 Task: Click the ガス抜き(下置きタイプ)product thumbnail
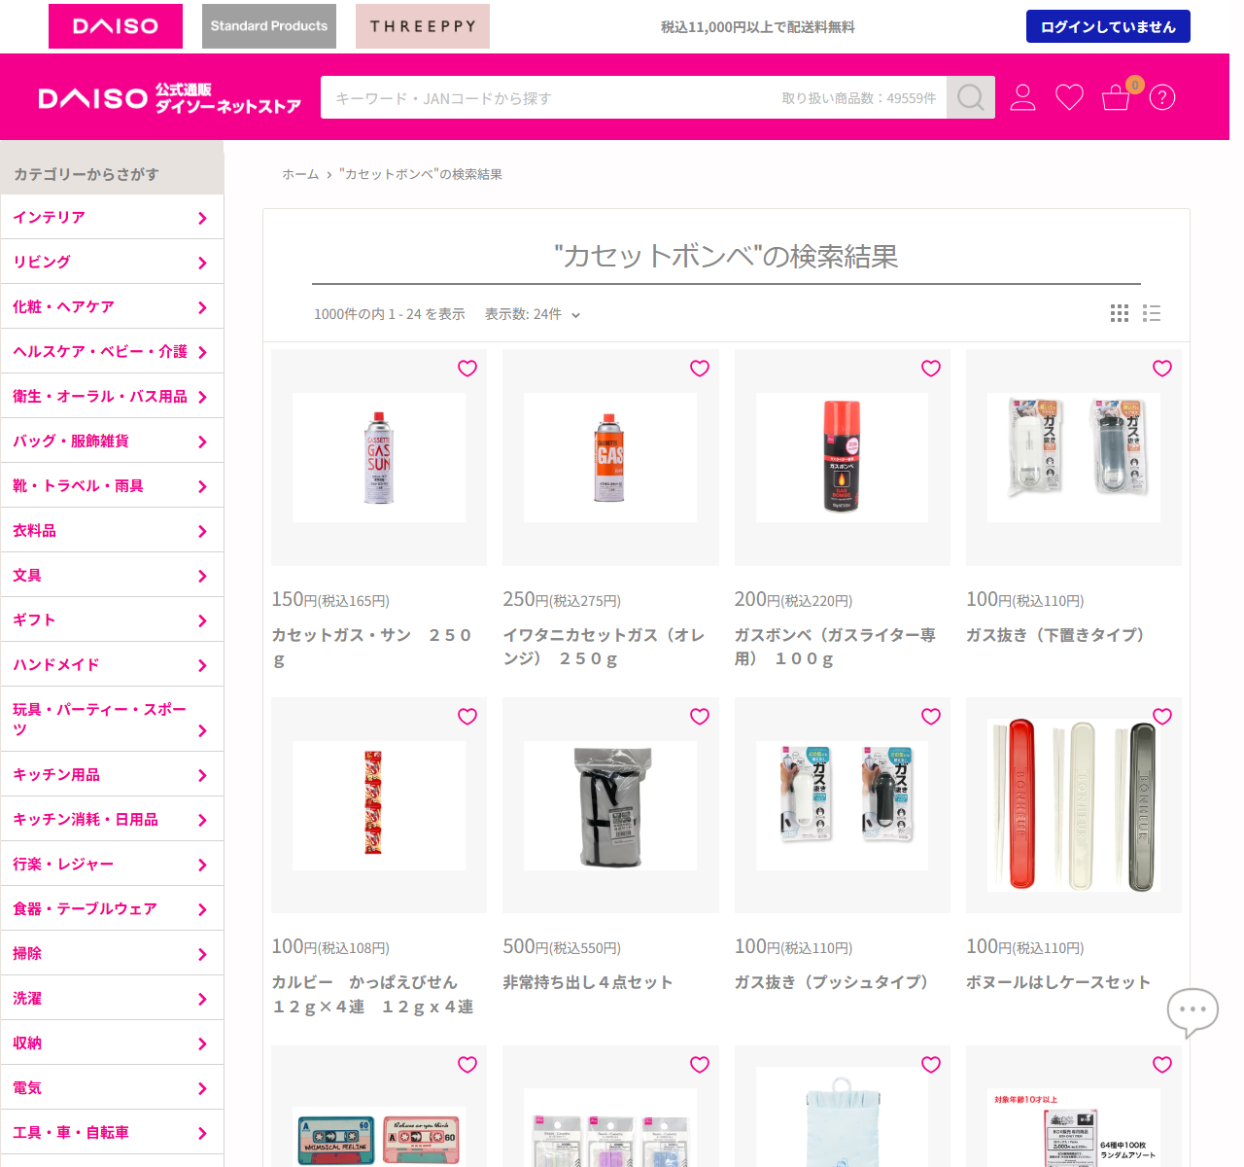pos(1074,457)
